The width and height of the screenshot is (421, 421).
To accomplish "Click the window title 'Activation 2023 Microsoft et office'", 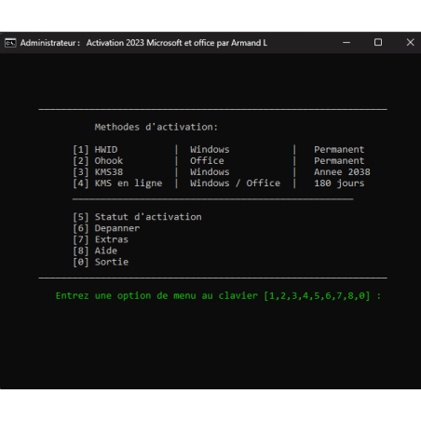I will pyautogui.click(x=177, y=43).
